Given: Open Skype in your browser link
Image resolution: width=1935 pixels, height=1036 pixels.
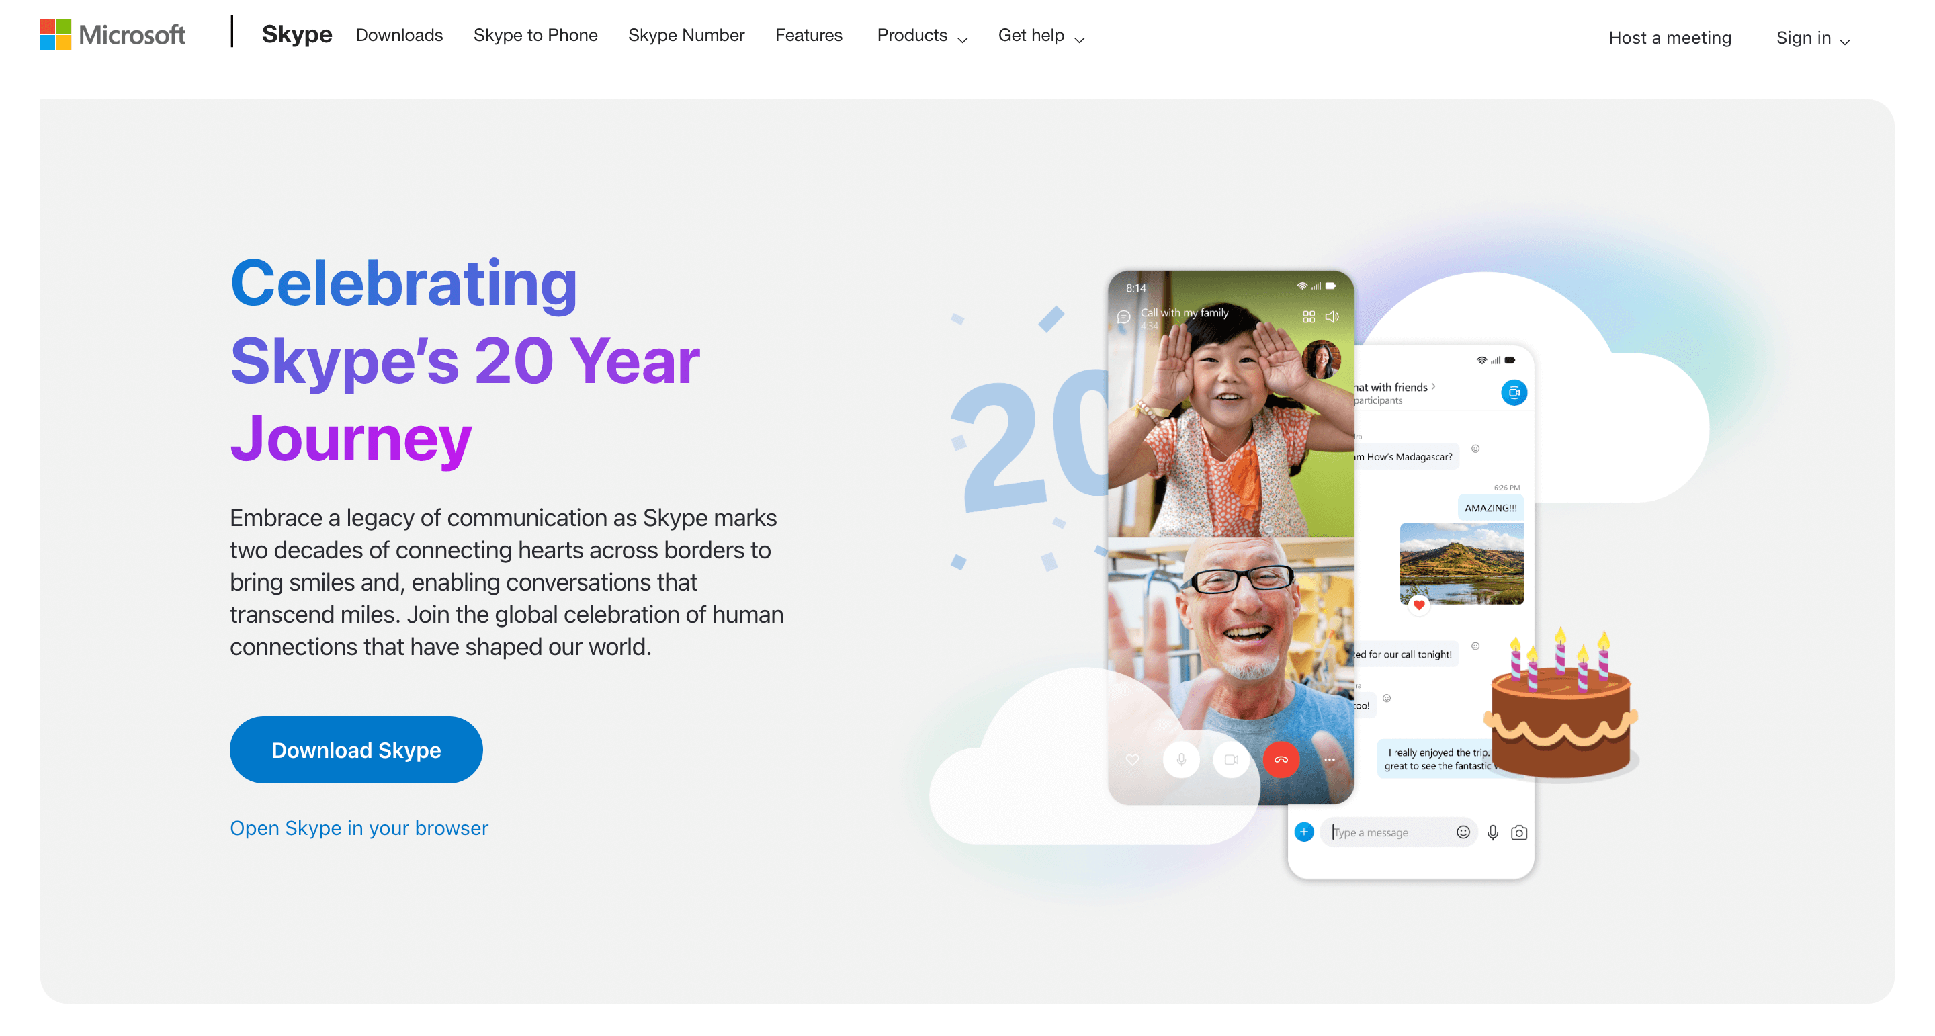Looking at the screenshot, I should [x=358, y=828].
